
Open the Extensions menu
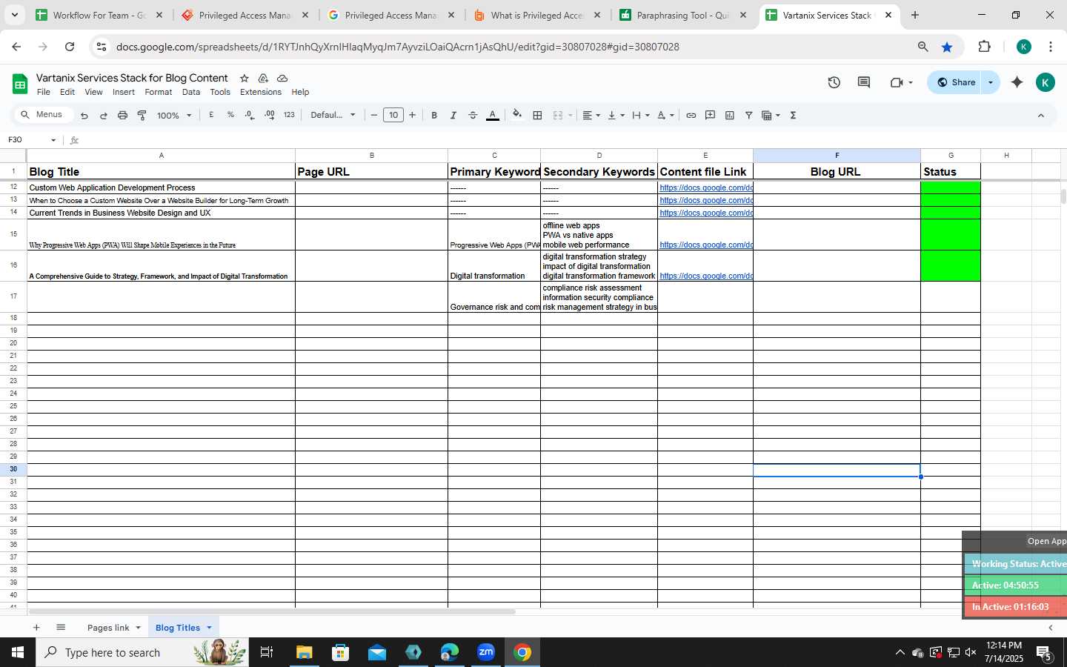261,93
